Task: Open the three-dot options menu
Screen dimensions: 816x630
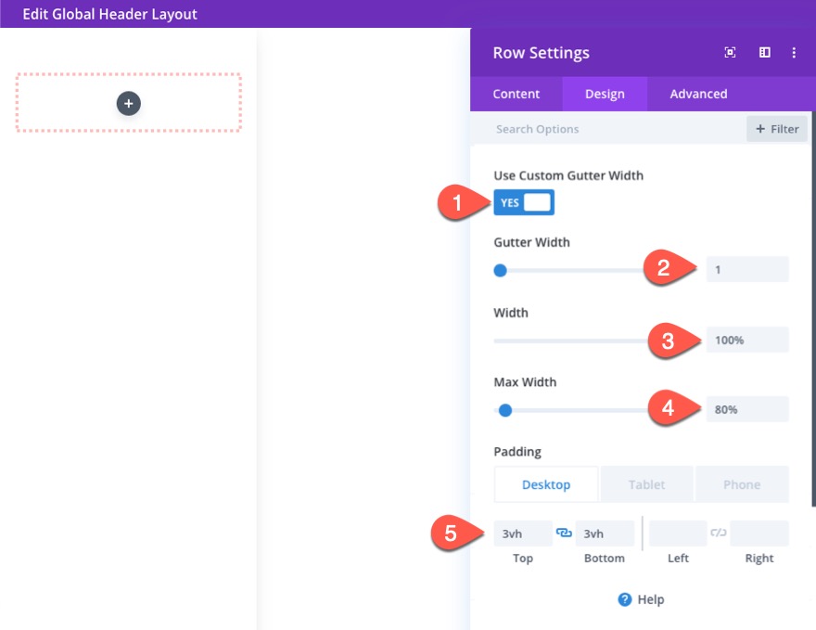Action: pyautogui.click(x=795, y=52)
